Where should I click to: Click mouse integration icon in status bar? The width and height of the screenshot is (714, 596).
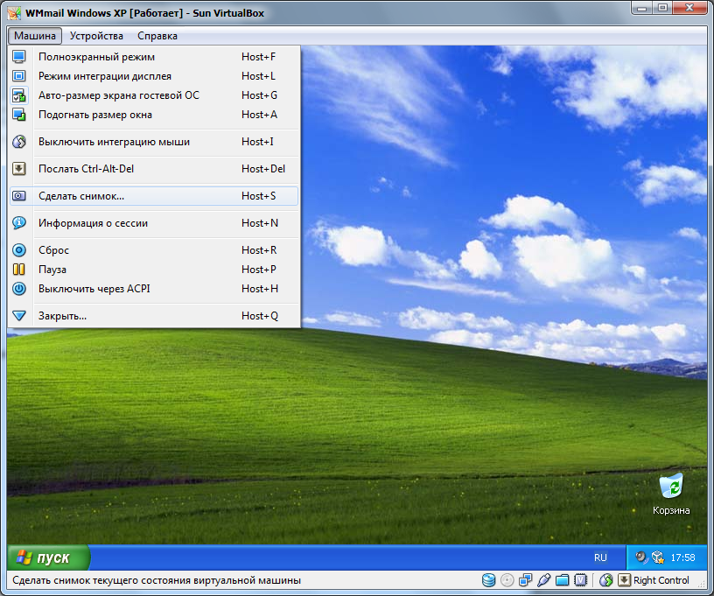point(606,580)
